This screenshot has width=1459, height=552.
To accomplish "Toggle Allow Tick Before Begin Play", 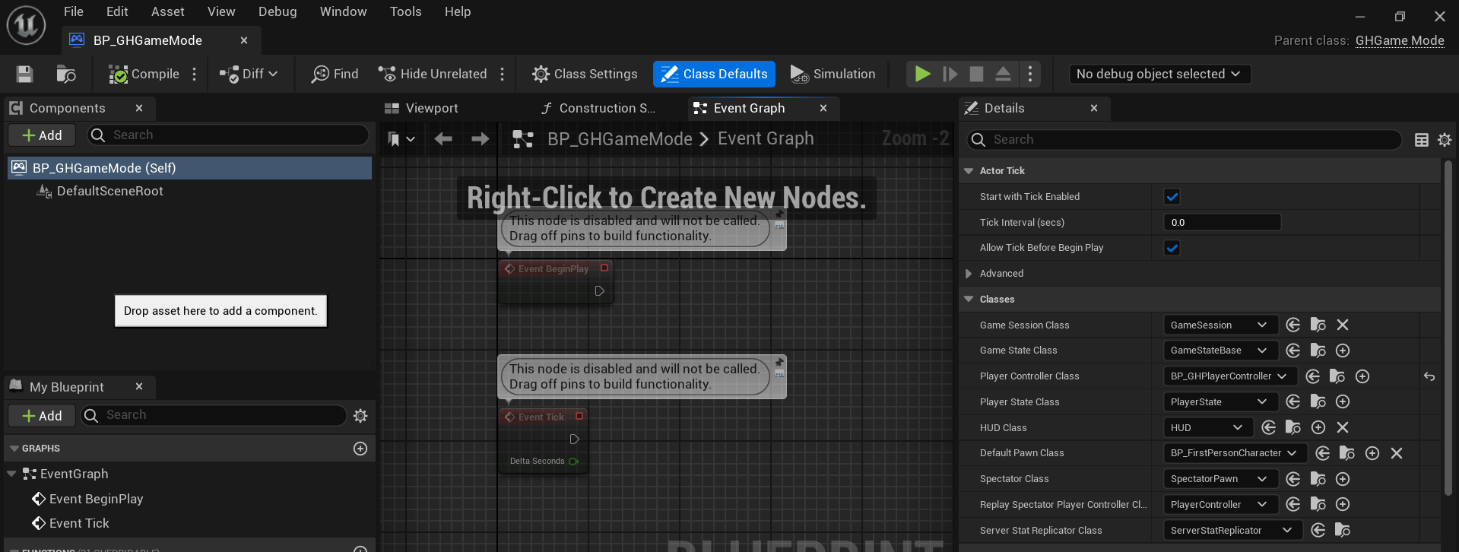I will [1172, 247].
